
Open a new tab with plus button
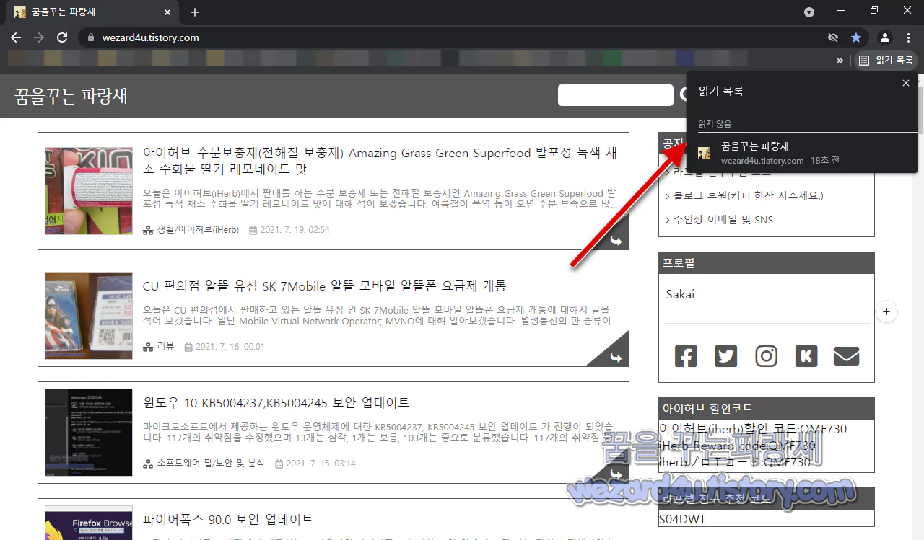[x=195, y=12]
